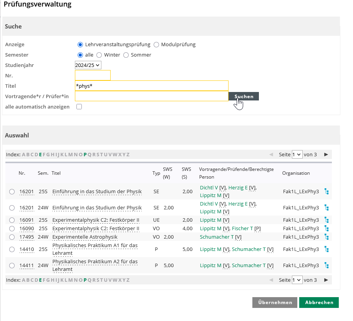This screenshot has width=353, height=321.
Task: Enable 'alle automatisch anzeigen' checkbox
Action: click(x=79, y=107)
